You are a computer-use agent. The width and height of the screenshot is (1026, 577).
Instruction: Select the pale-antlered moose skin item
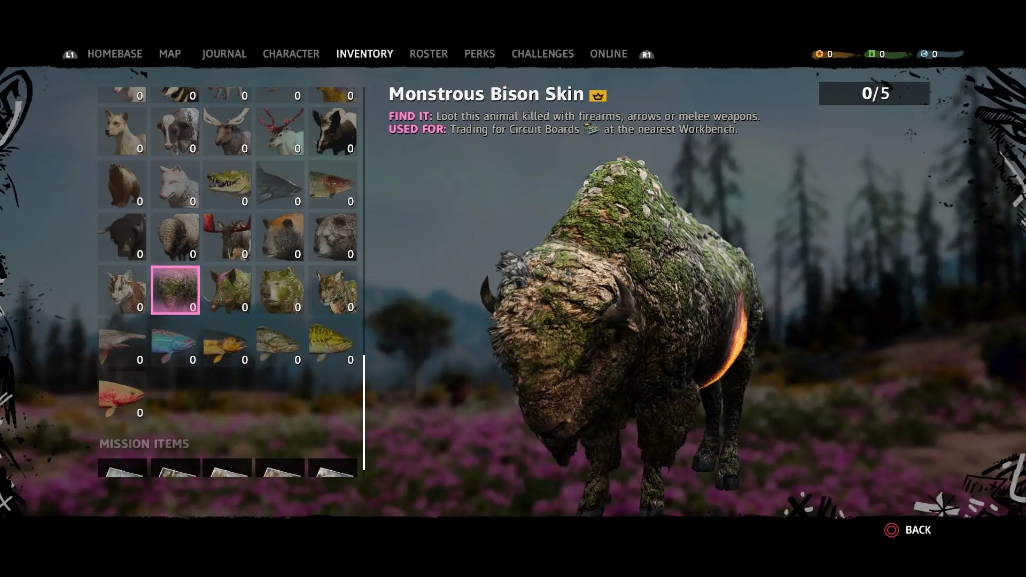(x=227, y=131)
